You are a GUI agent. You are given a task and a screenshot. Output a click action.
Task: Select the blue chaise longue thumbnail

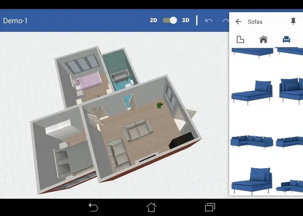coord(252,92)
